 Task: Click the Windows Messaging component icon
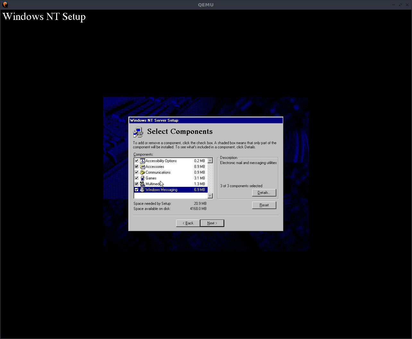pyautogui.click(x=142, y=190)
